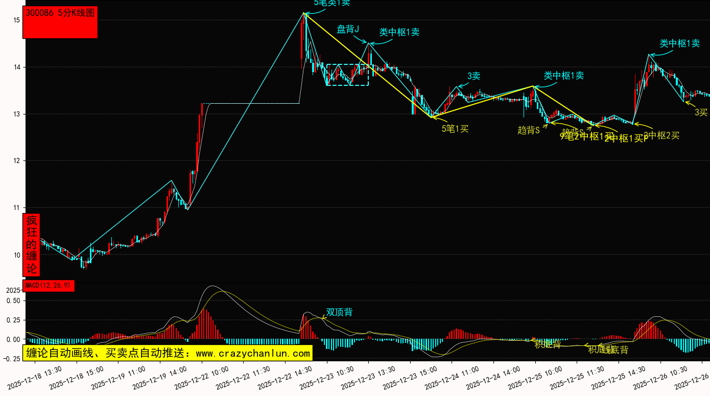Click the 5笔类1卖 label at chart peak
Screen dimensions: 710x396
[x=332, y=3]
